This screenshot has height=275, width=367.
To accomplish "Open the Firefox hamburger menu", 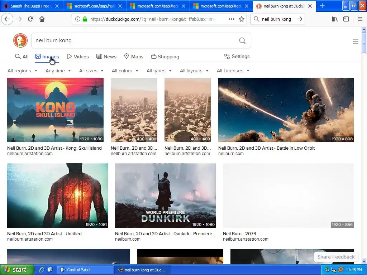I will [x=360, y=19].
